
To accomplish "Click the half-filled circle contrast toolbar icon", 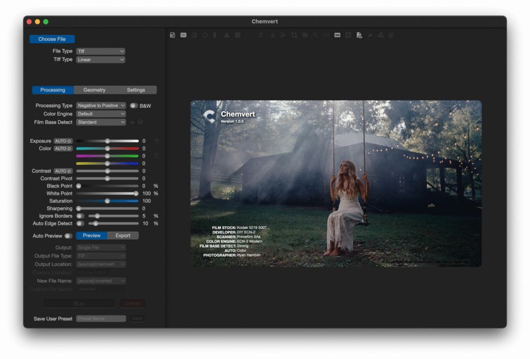I will tap(216, 35).
